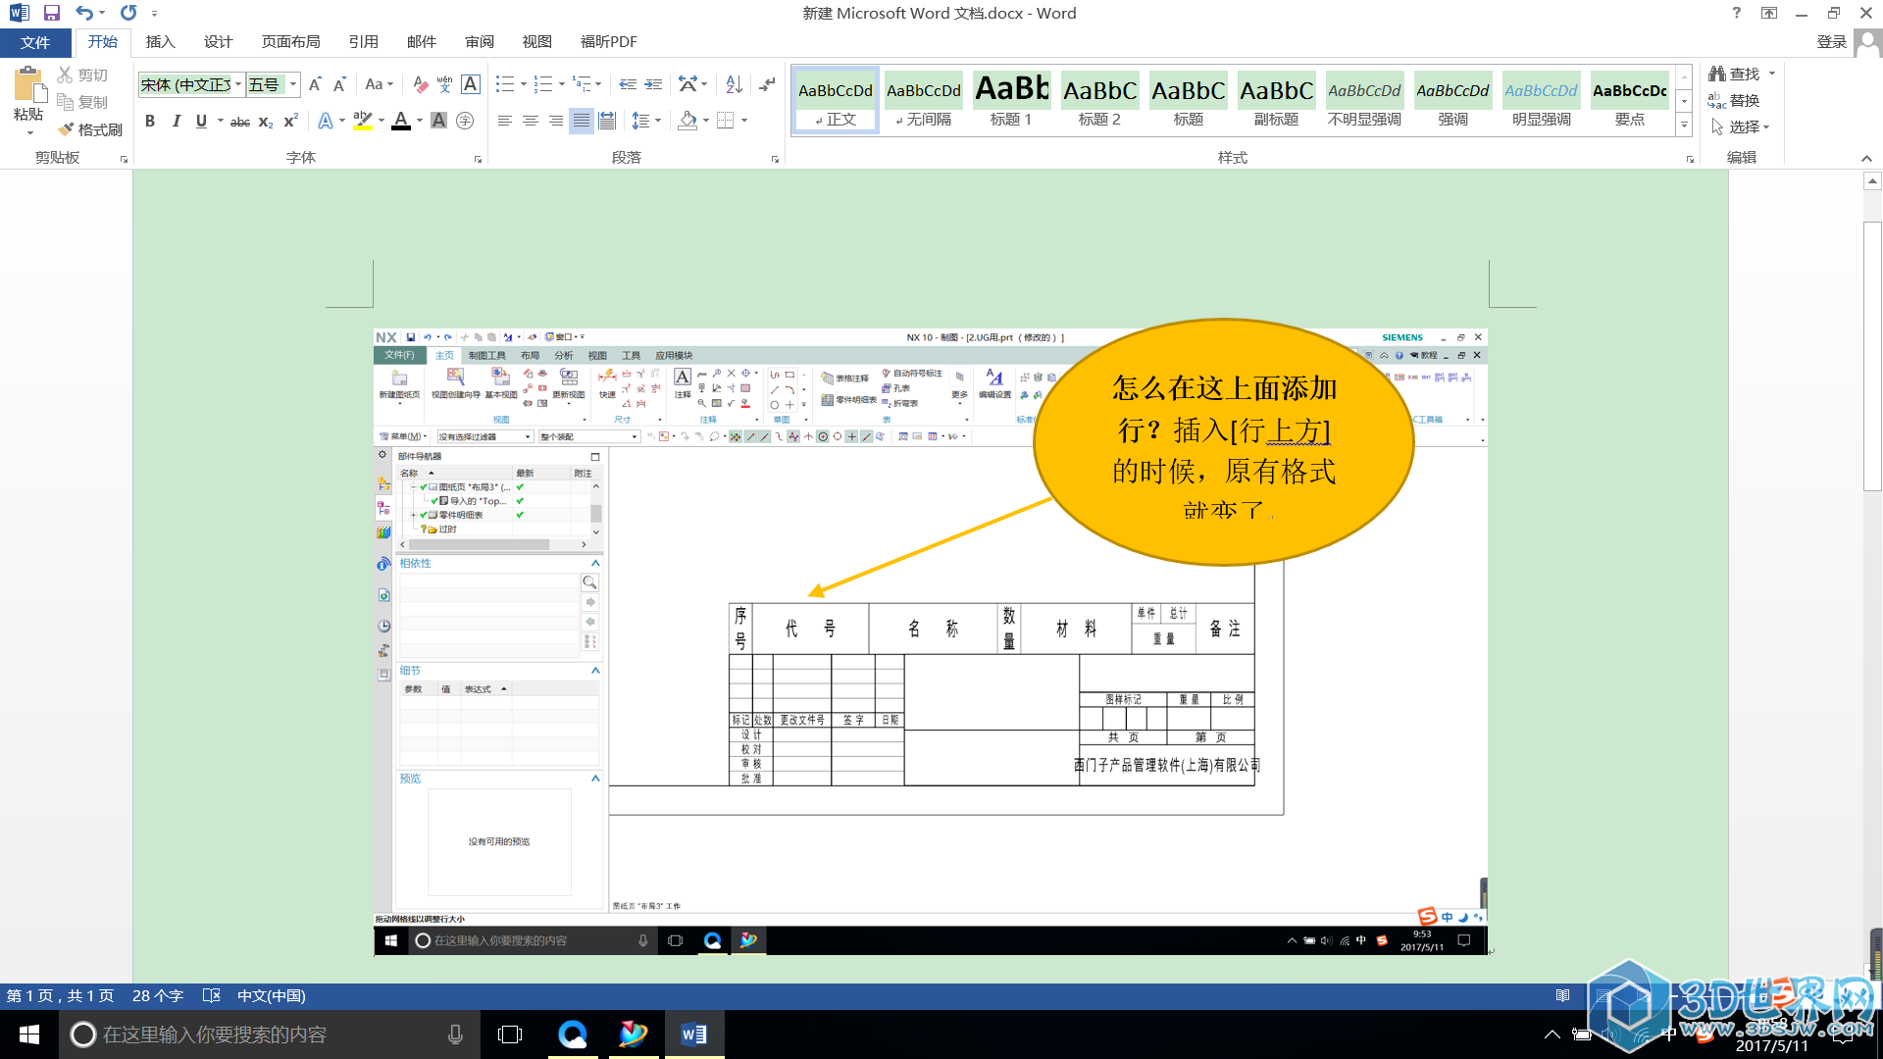Switch to the 福昕PDF tab

tap(608, 42)
